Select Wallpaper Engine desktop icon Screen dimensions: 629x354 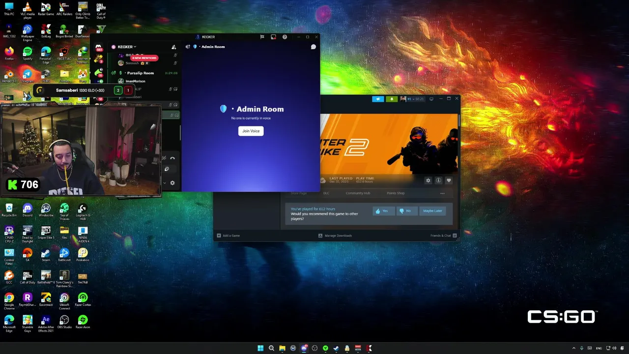tap(28, 33)
